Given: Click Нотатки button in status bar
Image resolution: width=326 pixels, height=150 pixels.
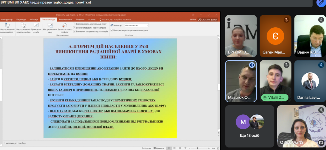Looking at the screenshot, I should [x=146, y=148].
